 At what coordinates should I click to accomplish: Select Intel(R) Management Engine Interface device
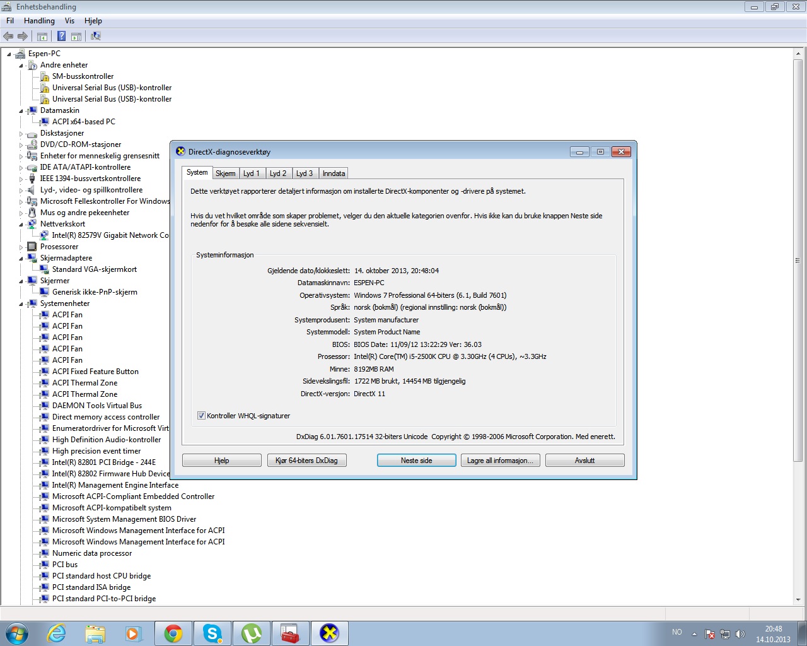pos(115,485)
